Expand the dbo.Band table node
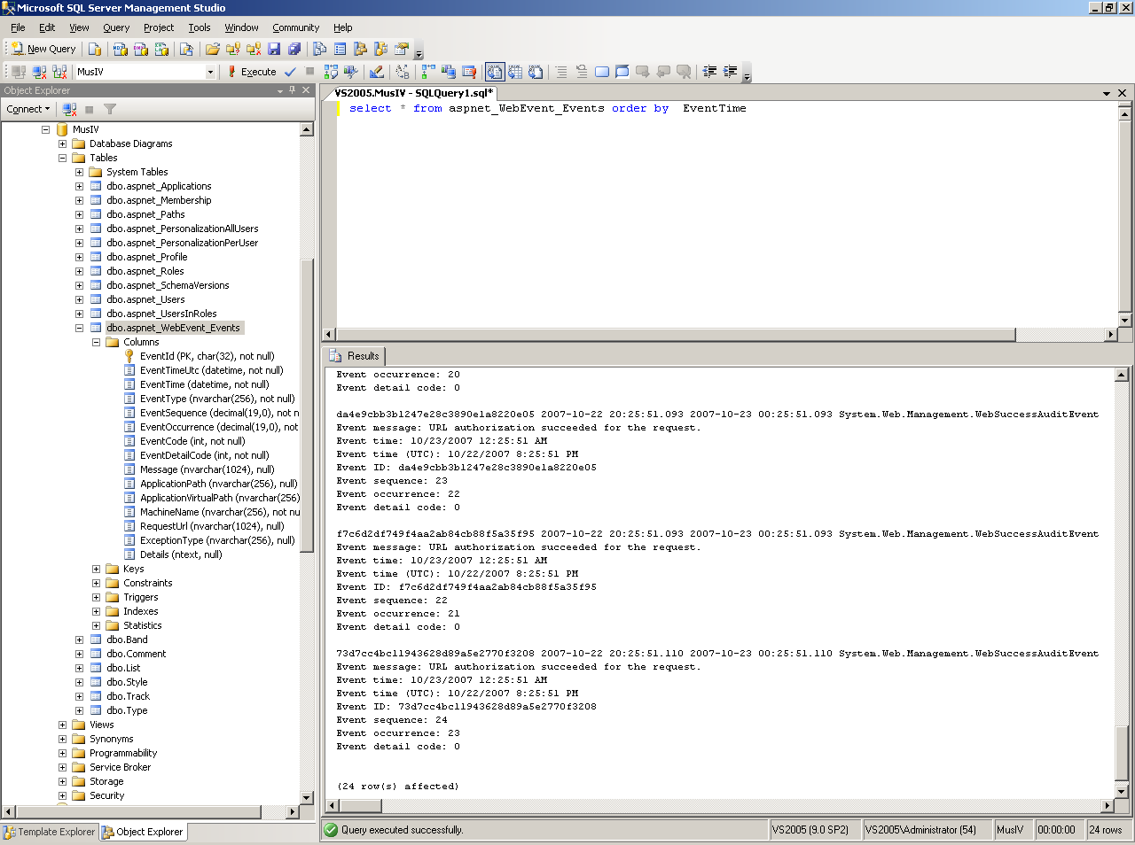Screen dimensions: 1135x845 point(79,640)
